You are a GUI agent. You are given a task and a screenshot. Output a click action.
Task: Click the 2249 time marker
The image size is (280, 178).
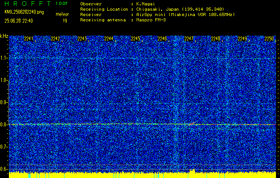pos(242,39)
